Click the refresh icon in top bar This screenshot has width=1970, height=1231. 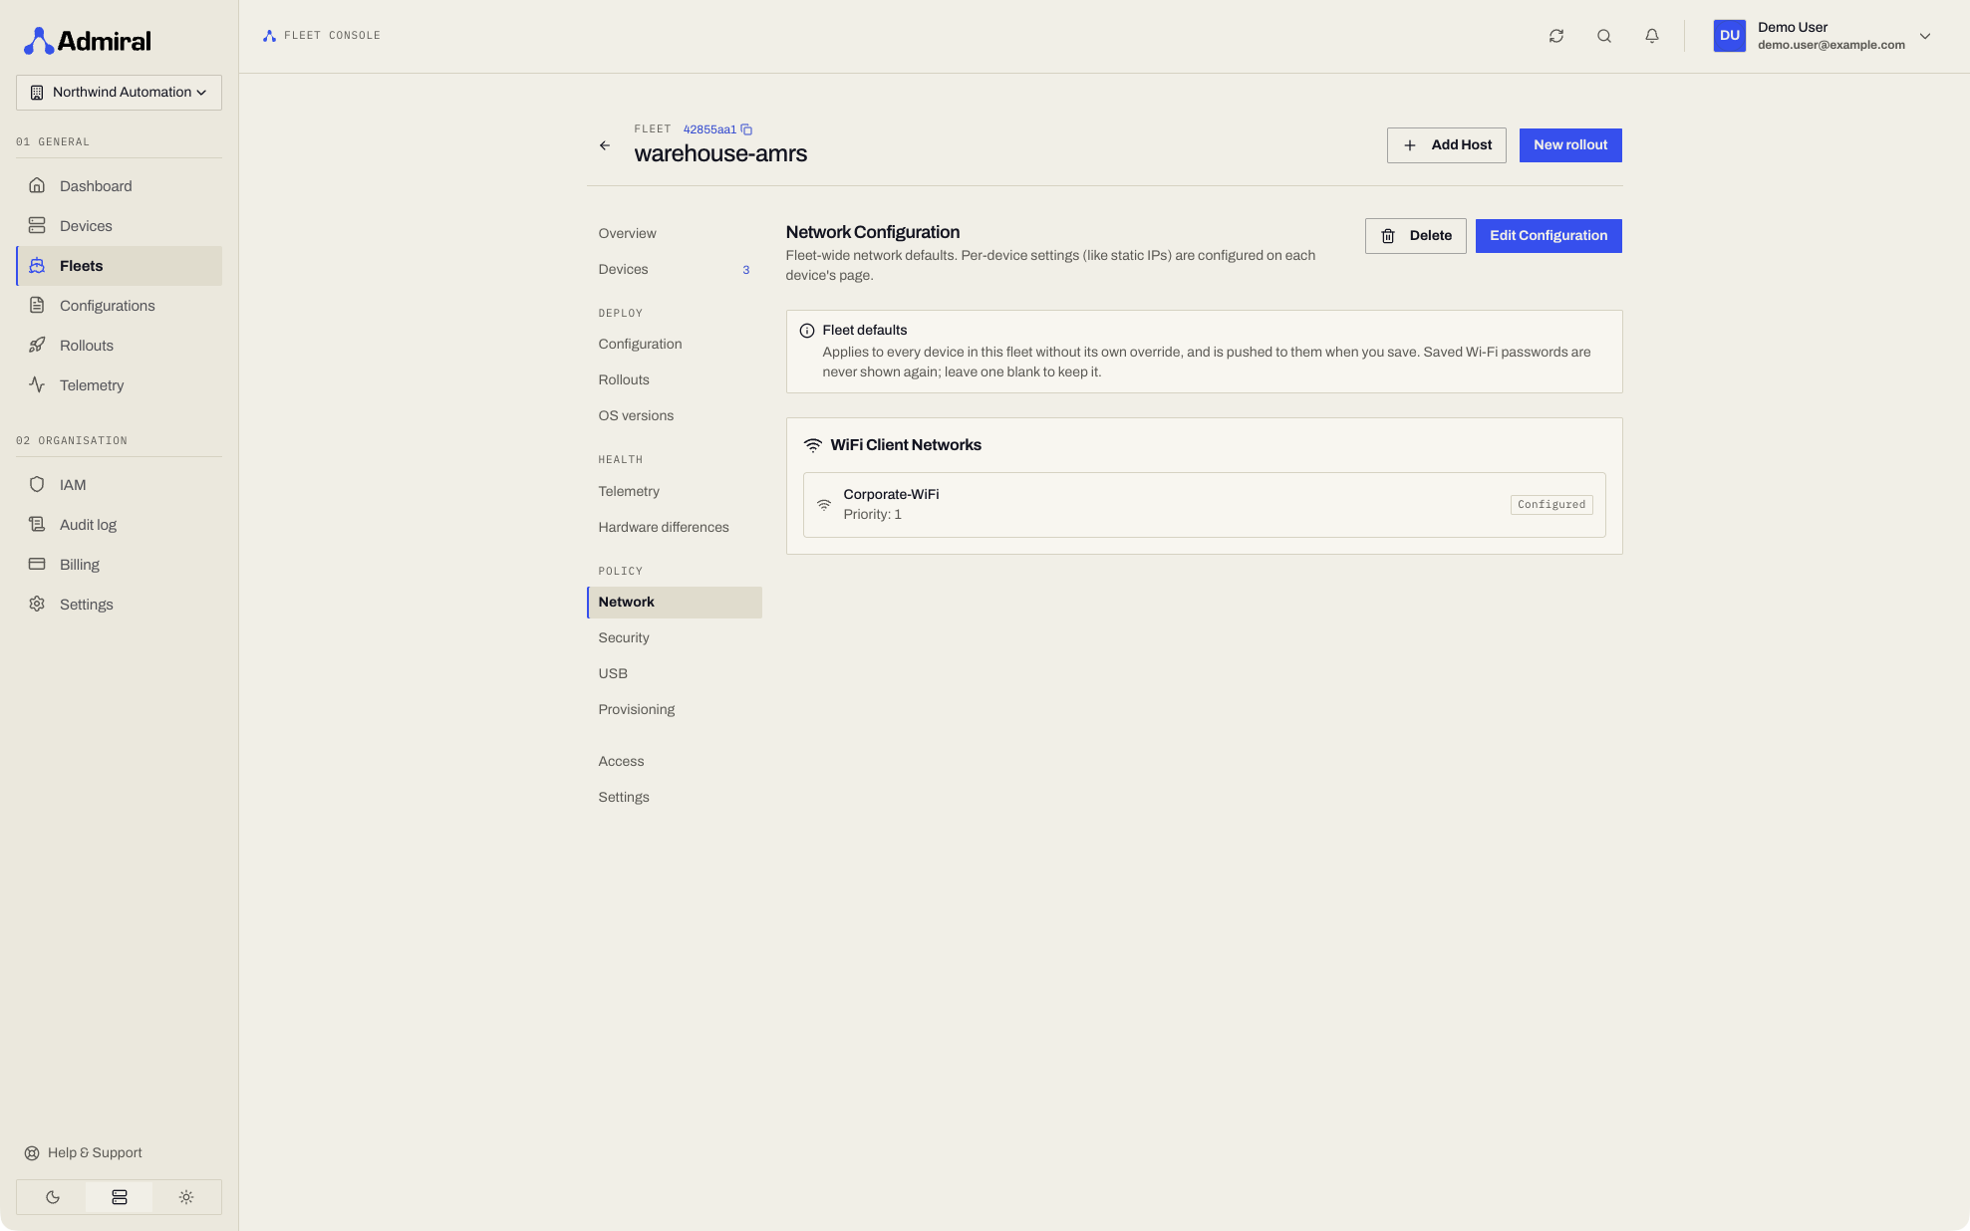point(1555,36)
